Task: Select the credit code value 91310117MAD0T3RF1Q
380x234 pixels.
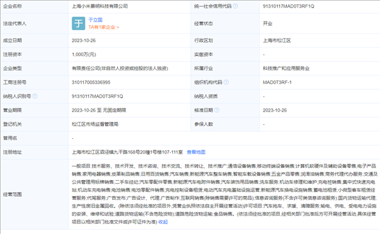Action: (288, 6)
